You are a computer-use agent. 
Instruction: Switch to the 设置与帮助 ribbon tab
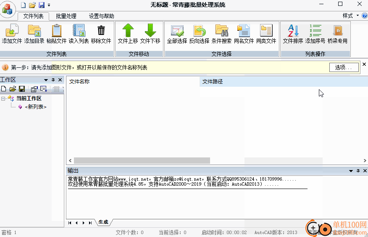(101, 16)
